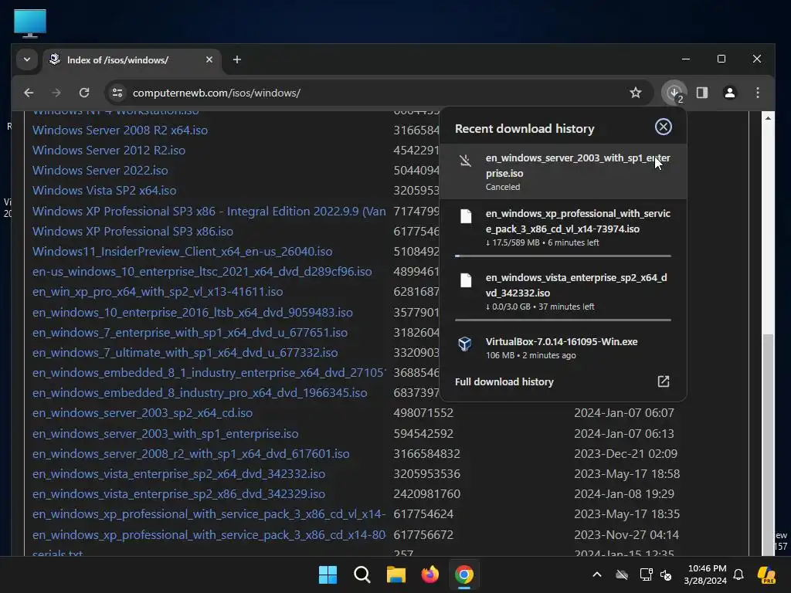791x593 pixels.
Task: Click Windows XP Professional SP3 x86 Integral Edition link
Action: [209, 212]
